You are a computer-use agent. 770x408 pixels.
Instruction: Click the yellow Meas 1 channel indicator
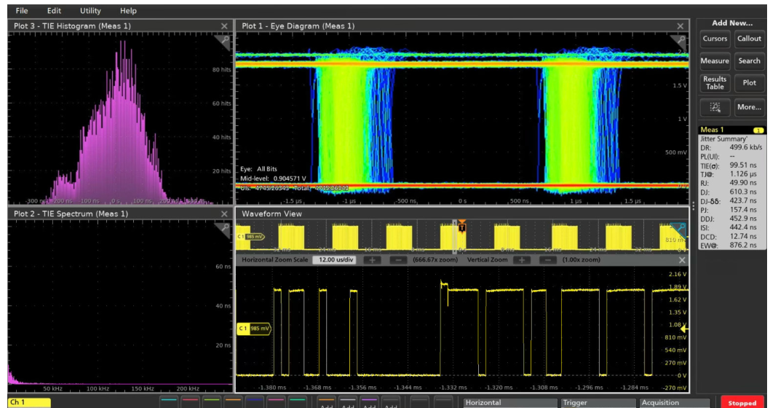pyautogui.click(x=758, y=130)
